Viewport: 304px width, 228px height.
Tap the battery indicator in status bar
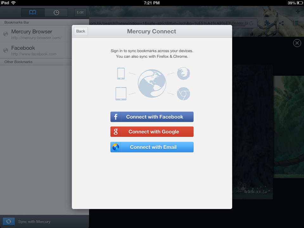[x=299, y=3]
